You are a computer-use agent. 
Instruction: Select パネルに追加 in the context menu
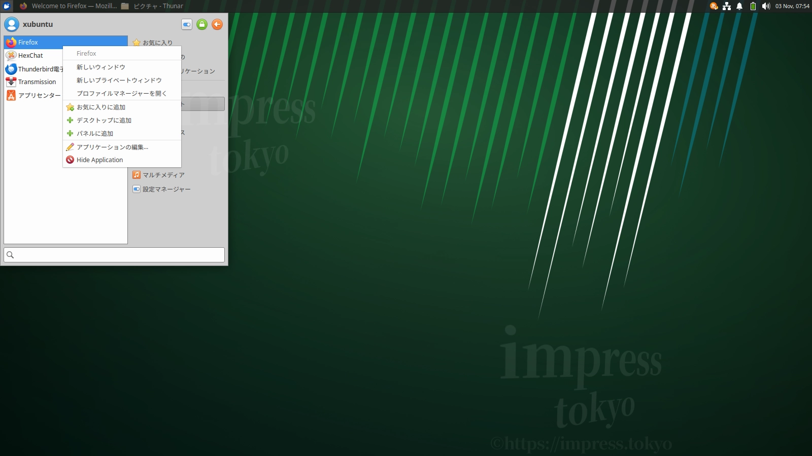[x=122, y=133]
